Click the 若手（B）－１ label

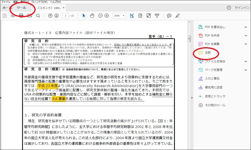pyautogui.click(x=160, y=36)
